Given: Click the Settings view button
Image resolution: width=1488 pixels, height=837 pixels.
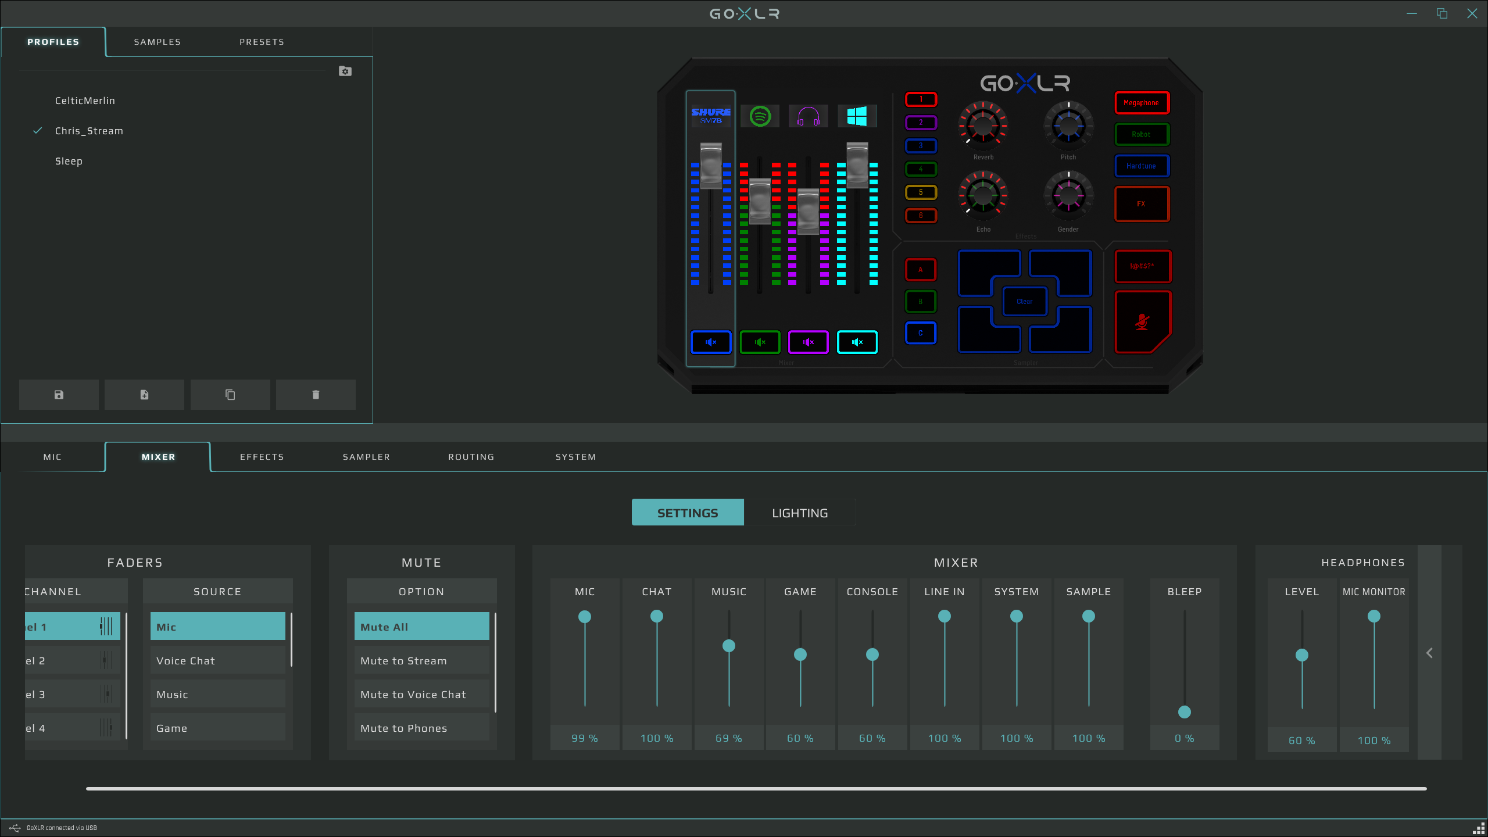Looking at the screenshot, I should [688, 513].
